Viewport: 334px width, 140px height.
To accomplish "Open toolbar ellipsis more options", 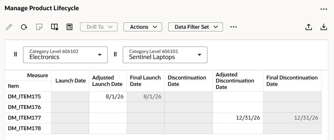I will [x=233, y=27].
